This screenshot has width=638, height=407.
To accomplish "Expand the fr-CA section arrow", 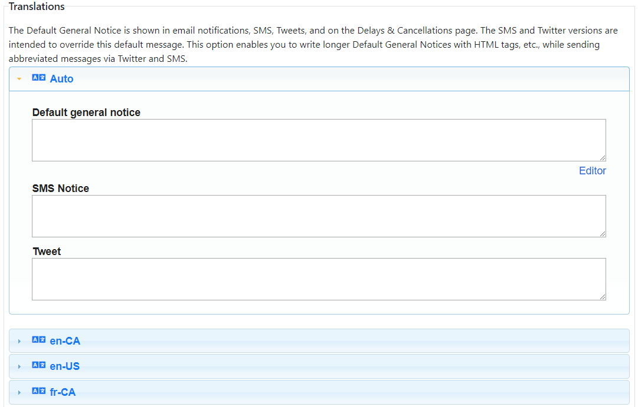I will tap(19, 392).
